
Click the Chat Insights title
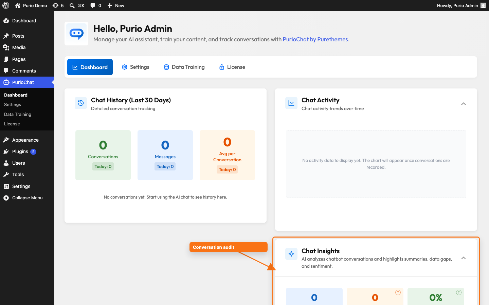point(321,251)
